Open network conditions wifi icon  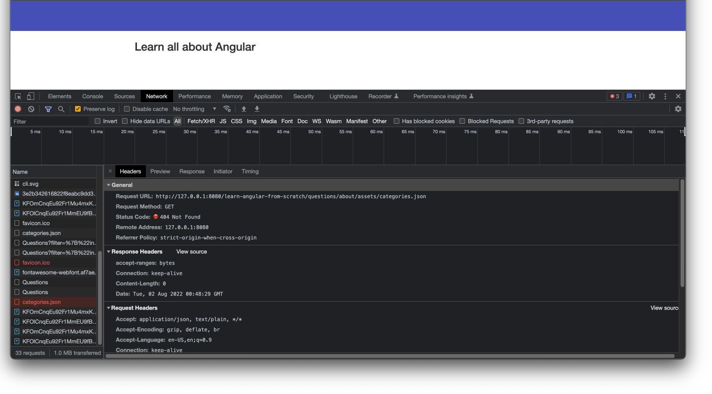227,109
